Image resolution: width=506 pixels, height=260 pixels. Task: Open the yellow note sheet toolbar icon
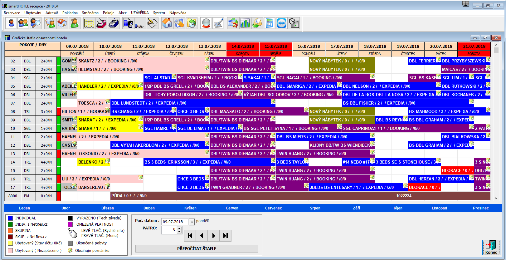click(x=89, y=23)
